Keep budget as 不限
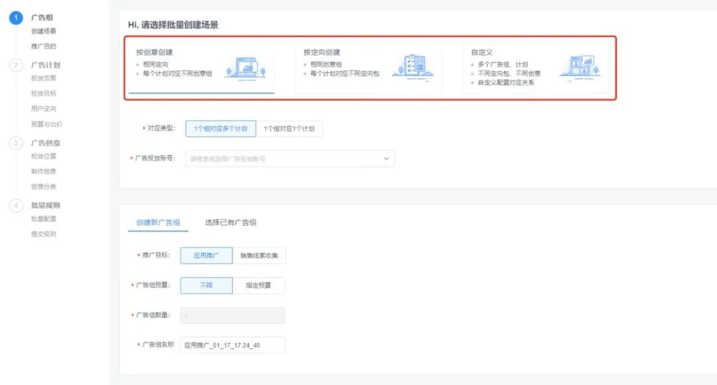Image resolution: width=717 pixels, height=385 pixels. pyautogui.click(x=206, y=285)
